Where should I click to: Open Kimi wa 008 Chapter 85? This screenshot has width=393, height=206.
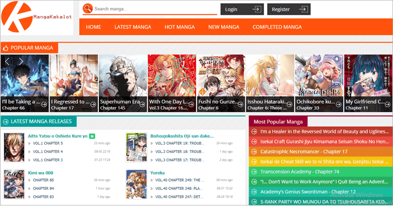coord(44,180)
